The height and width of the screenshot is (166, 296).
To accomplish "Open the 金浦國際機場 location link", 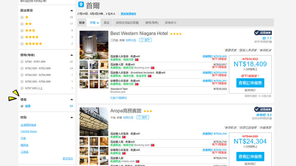I will (28, 125).
